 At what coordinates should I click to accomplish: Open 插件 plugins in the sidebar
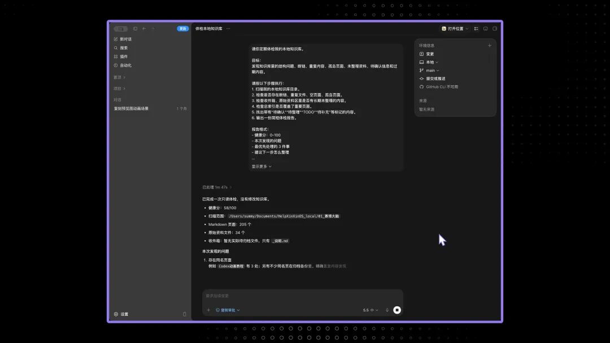coord(121,57)
